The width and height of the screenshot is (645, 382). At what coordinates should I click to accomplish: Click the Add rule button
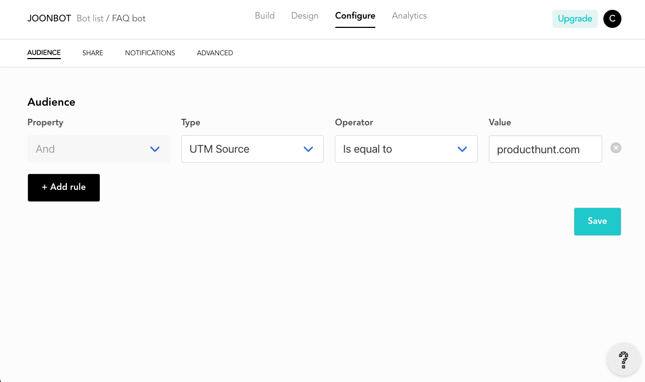click(x=64, y=188)
